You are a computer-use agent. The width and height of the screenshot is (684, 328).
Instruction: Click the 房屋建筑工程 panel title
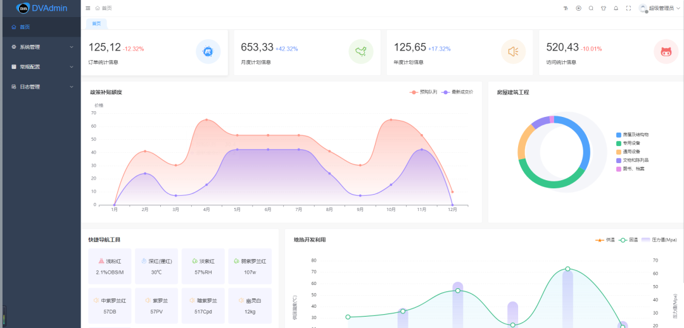coord(513,92)
